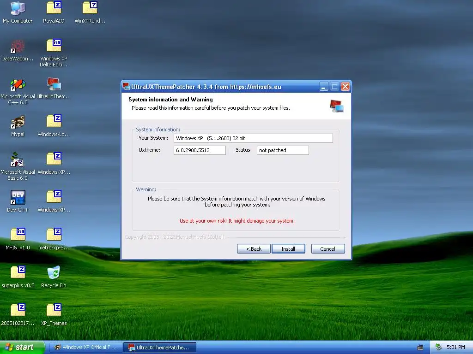The image size is (473, 354).
Task: Click the installer icon in the title bar
Action: tap(126, 87)
